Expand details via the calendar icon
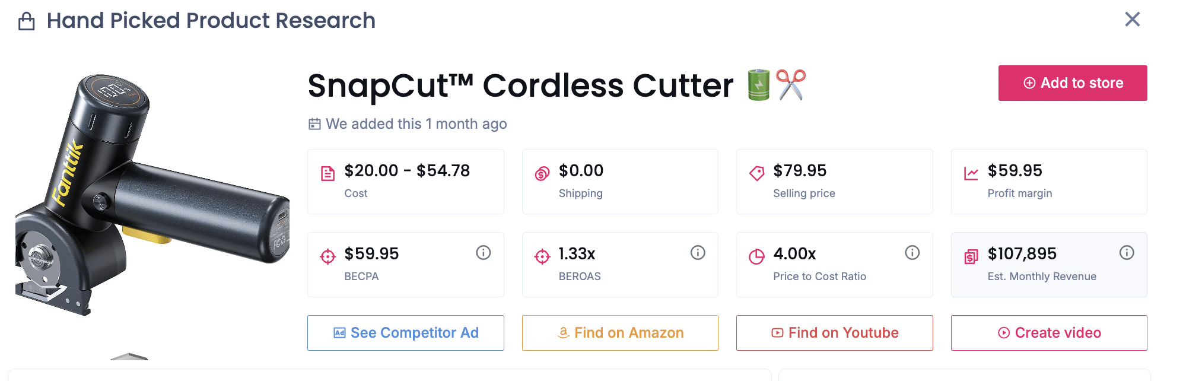1183x381 pixels. pos(315,124)
